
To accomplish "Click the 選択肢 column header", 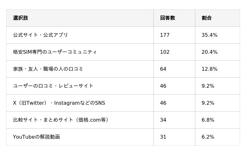I will 20,18.
